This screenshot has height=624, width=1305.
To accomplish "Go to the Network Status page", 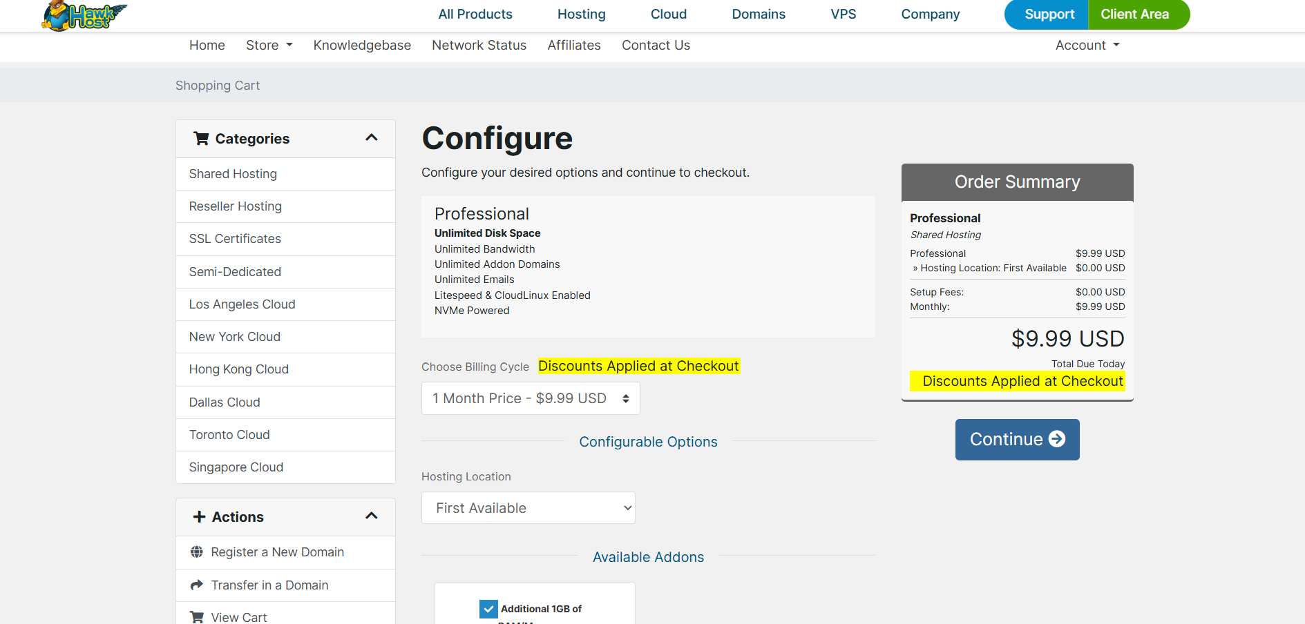I will click(x=479, y=46).
